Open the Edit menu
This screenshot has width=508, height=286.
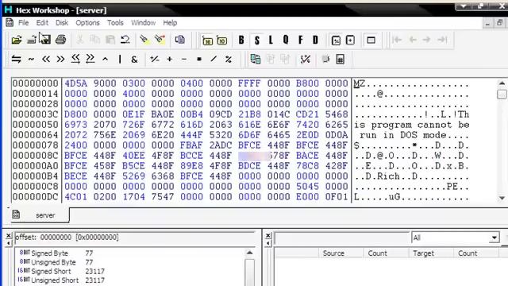tap(42, 23)
